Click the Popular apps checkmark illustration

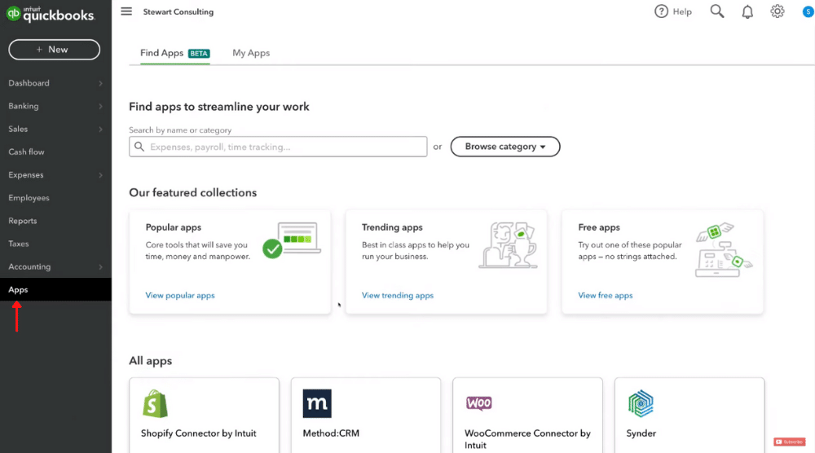point(292,240)
